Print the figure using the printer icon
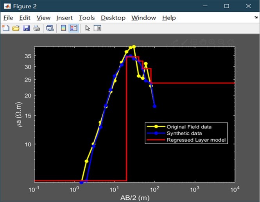Image resolution: width=260 pixels, height=202 pixels. (x=36, y=28)
